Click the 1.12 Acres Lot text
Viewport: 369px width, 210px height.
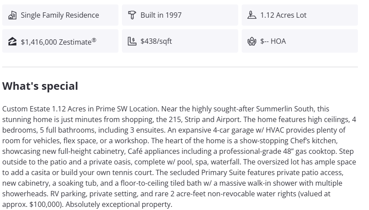tap(283, 15)
